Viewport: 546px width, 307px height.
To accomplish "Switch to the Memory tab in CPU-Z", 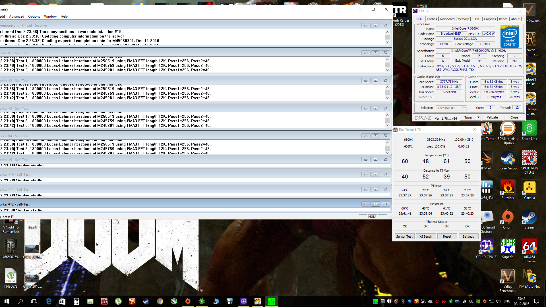I will (463, 19).
